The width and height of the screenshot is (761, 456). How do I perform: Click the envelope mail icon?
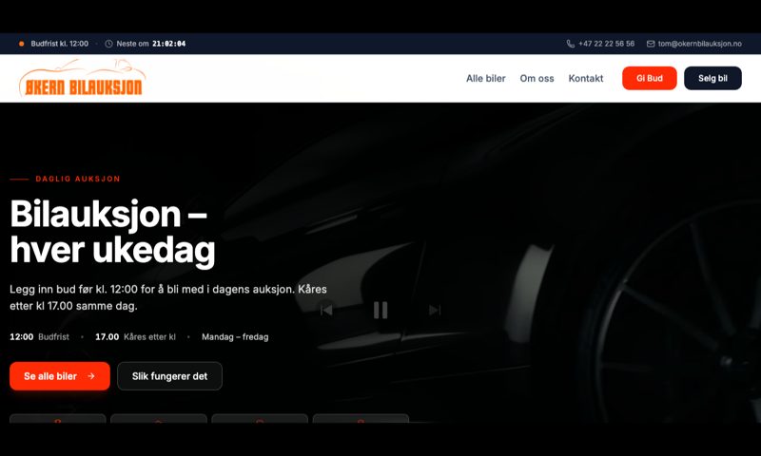651,44
